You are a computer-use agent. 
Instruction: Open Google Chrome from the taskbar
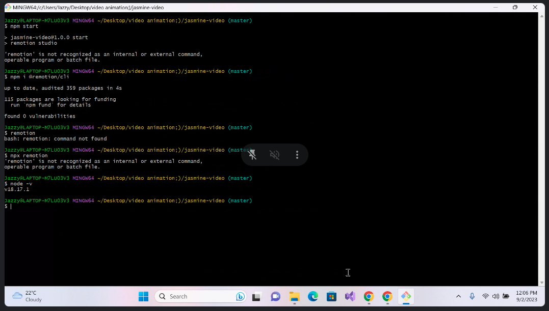tap(369, 296)
